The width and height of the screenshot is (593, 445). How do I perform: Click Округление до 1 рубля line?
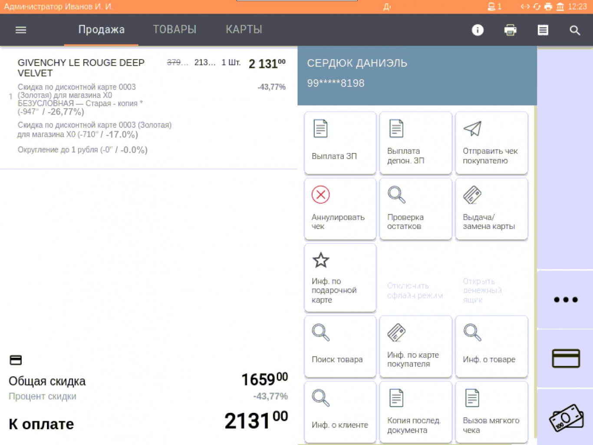(82, 150)
